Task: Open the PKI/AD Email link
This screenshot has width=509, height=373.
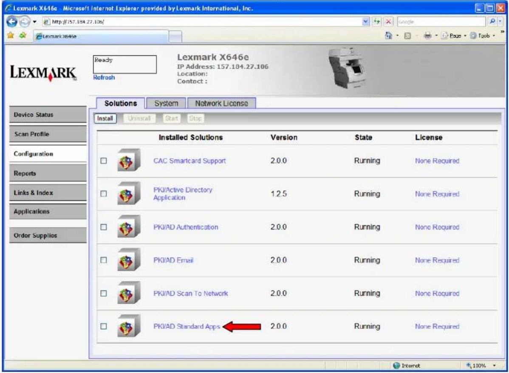Action: [173, 260]
